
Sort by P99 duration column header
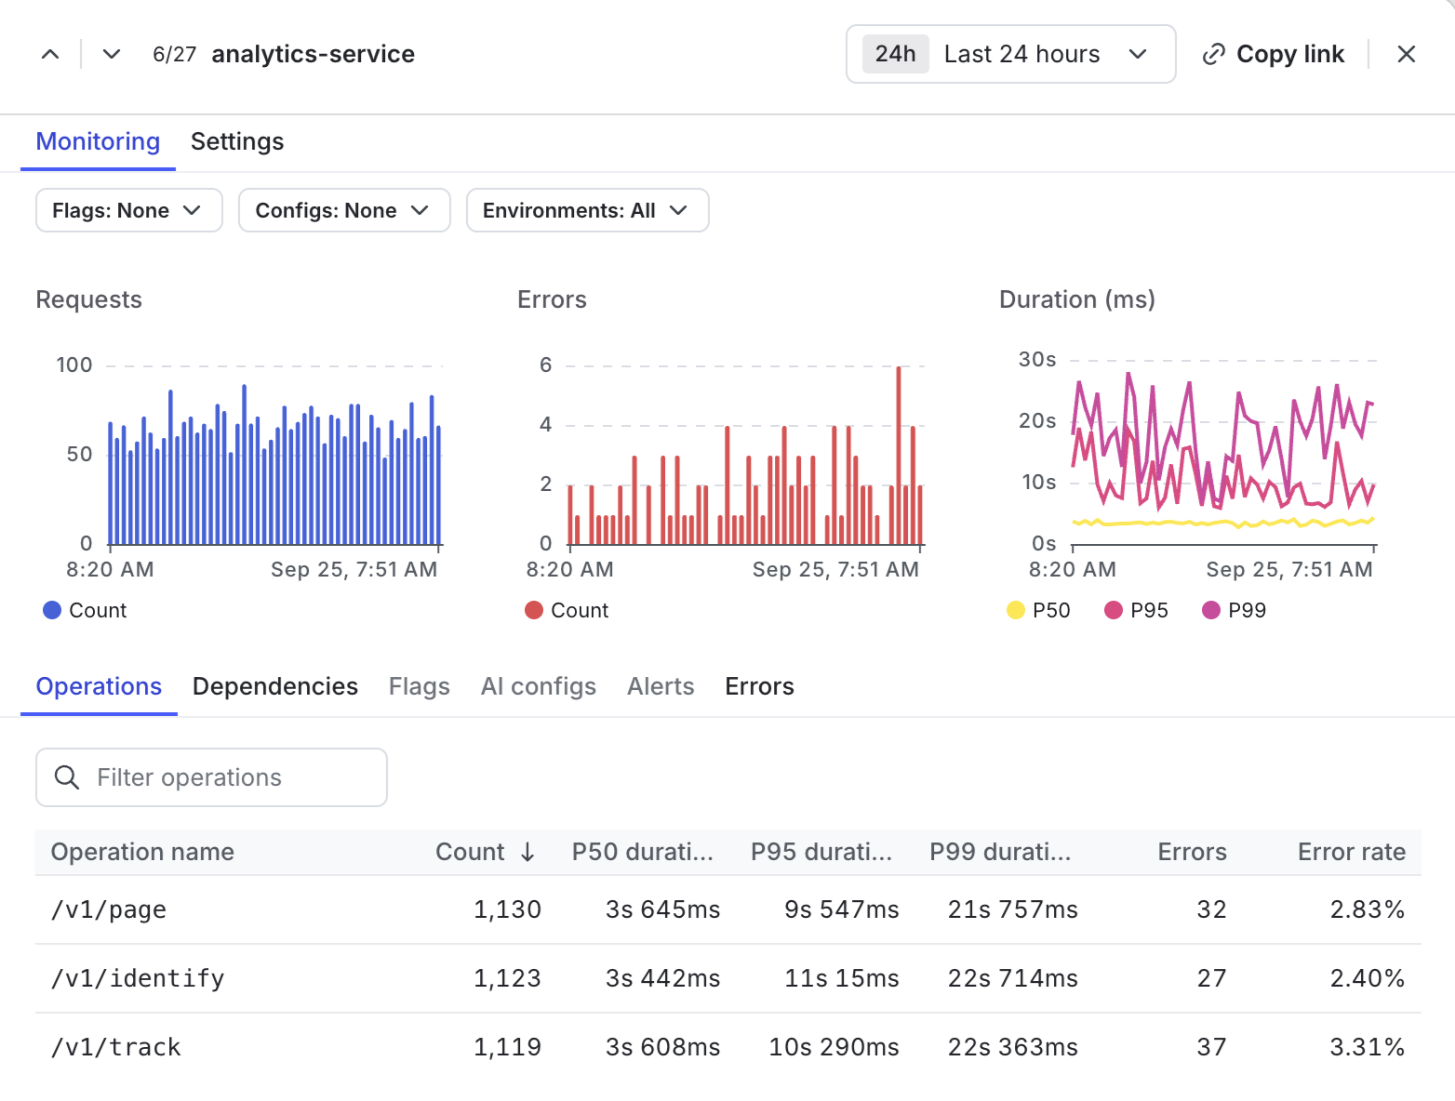(x=1000, y=852)
